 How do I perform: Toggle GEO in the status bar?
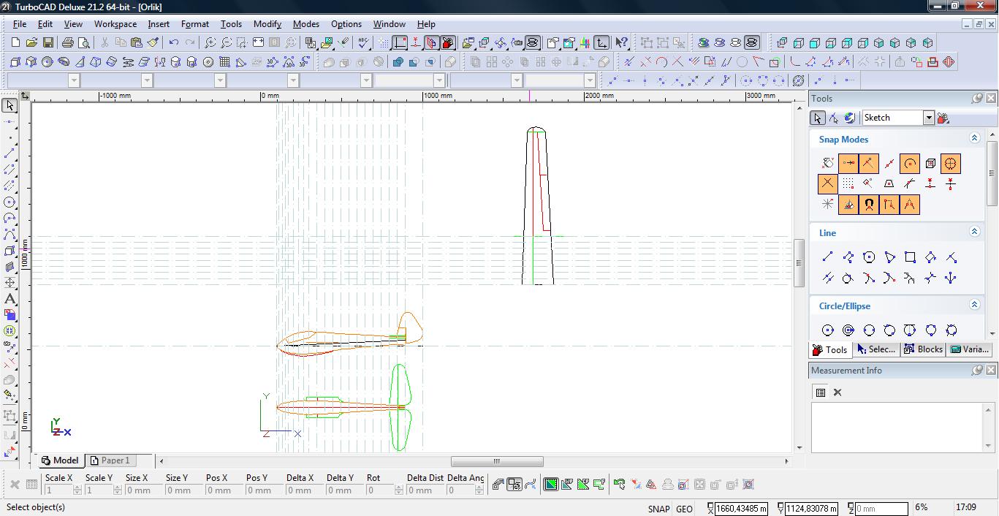(684, 509)
